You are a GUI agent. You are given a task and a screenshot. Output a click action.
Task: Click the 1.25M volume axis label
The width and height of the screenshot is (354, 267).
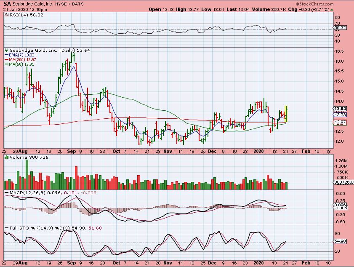[341, 160]
